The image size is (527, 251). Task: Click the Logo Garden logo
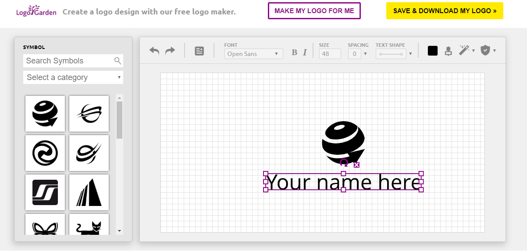click(x=36, y=10)
